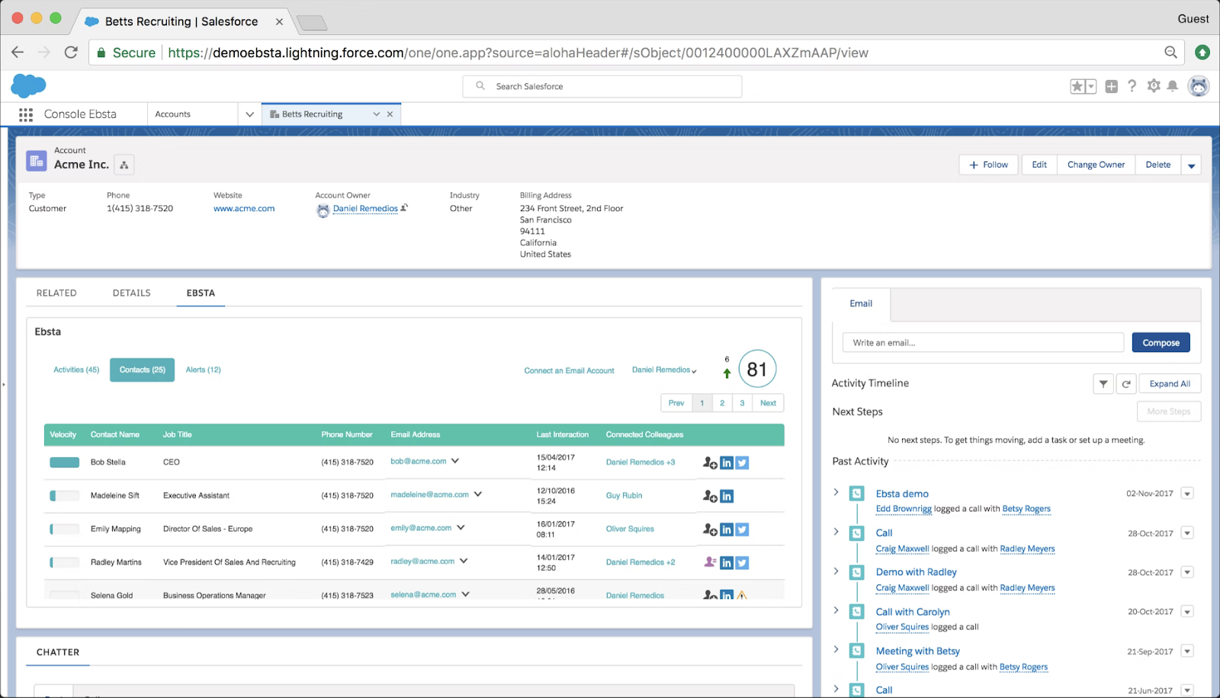Refresh the Activity Timeline
This screenshot has width=1220, height=698.
[x=1126, y=384]
